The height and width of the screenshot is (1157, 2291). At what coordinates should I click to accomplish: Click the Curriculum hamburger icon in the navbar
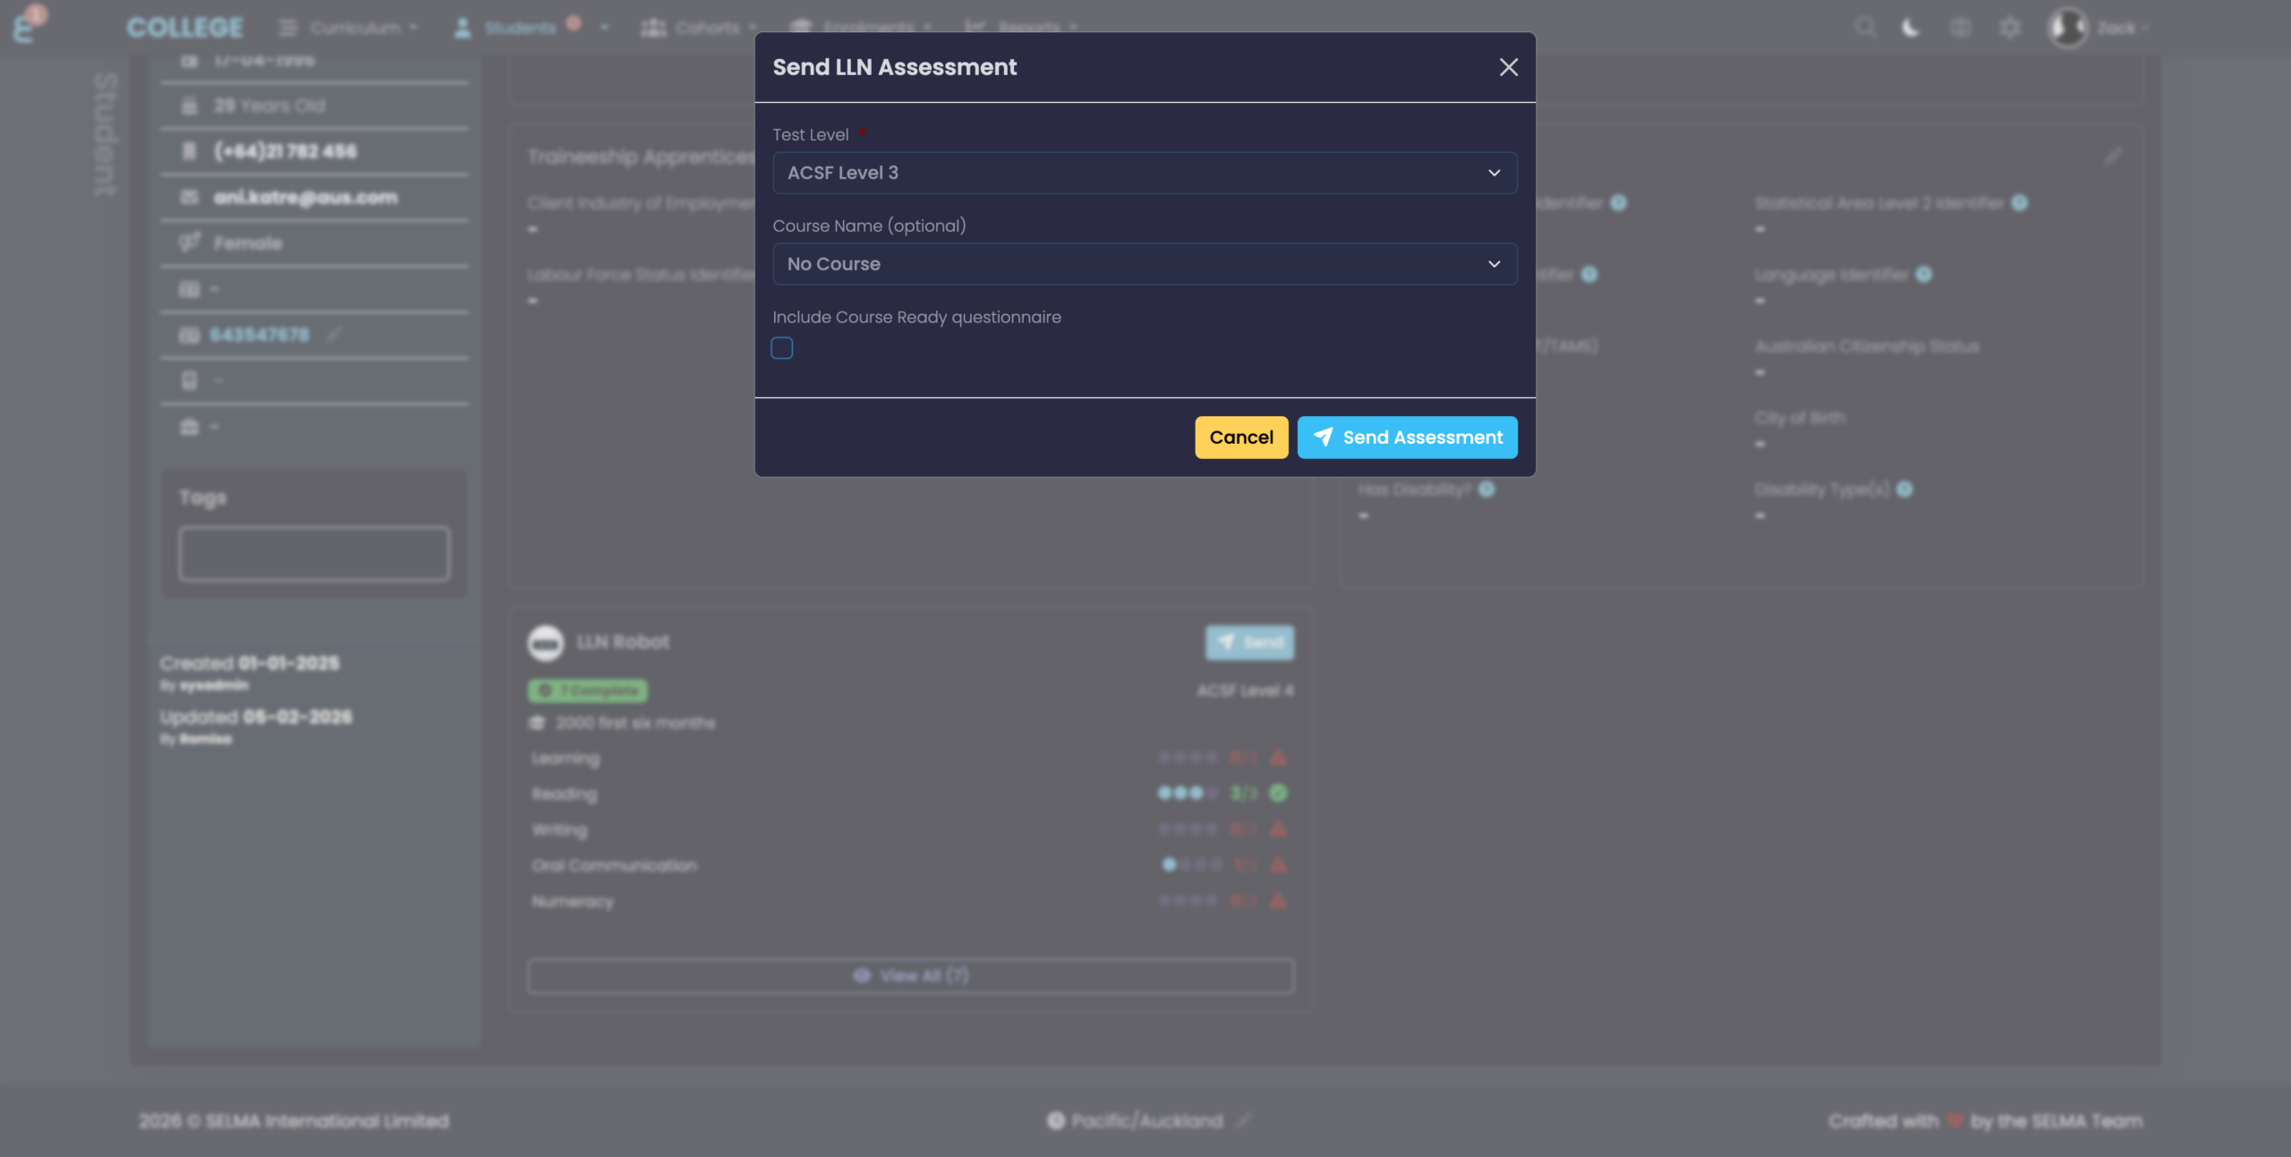point(286,27)
